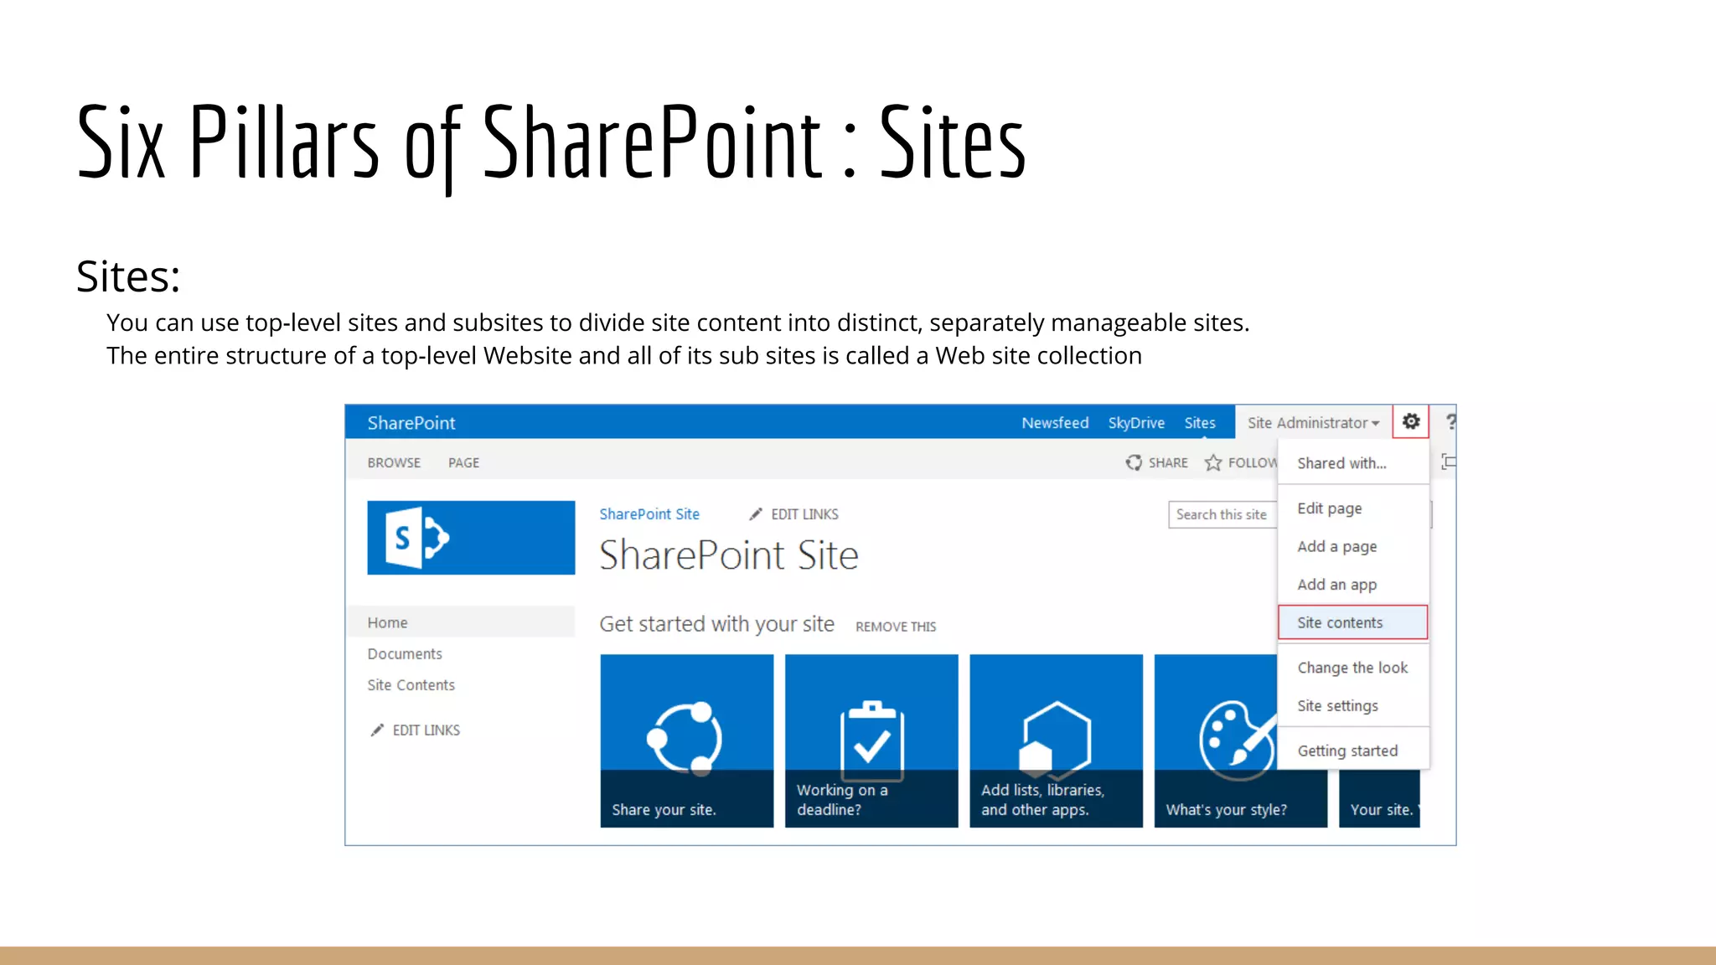Click Get started with your site heading
Screen dimensions: 1716x965
click(x=716, y=624)
